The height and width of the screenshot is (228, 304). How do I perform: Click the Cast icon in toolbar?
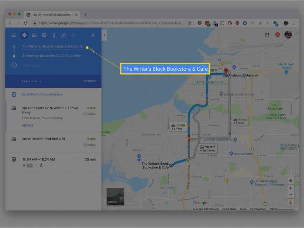click(222, 23)
